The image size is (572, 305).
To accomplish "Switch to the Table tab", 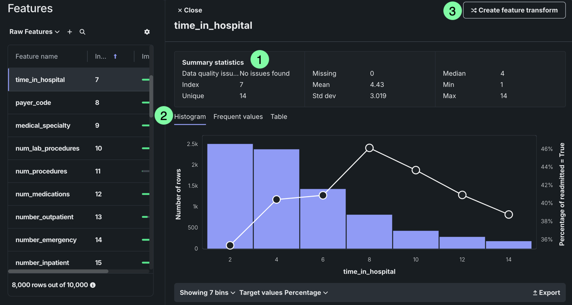I will pyautogui.click(x=279, y=117).
